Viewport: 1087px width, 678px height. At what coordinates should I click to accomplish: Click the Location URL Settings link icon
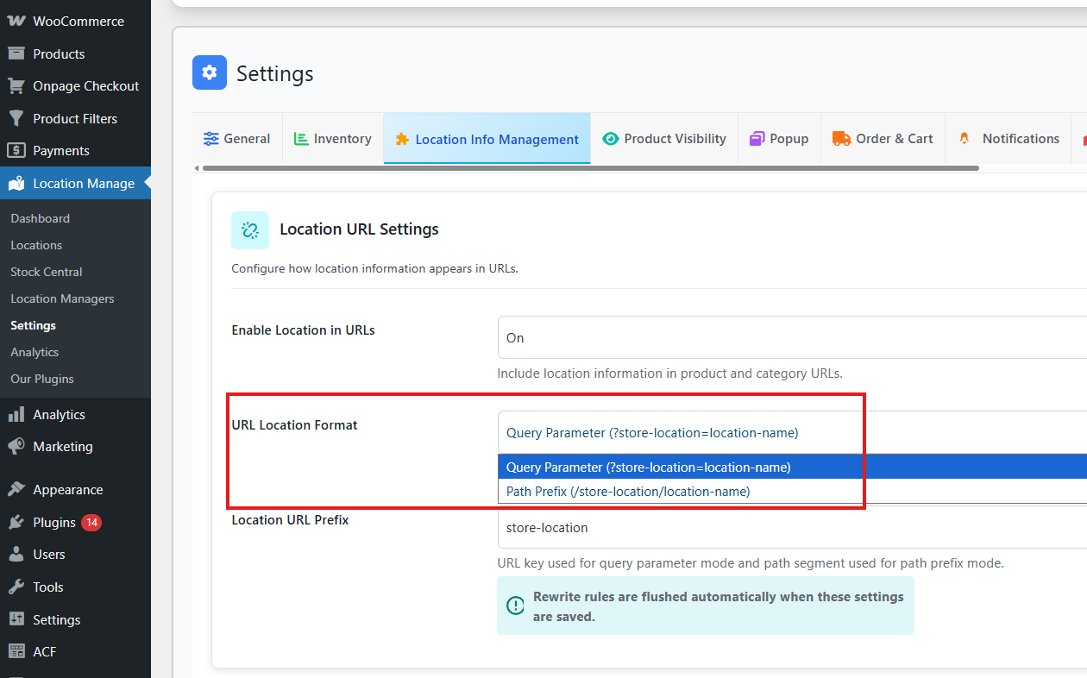tap(250, 229)
